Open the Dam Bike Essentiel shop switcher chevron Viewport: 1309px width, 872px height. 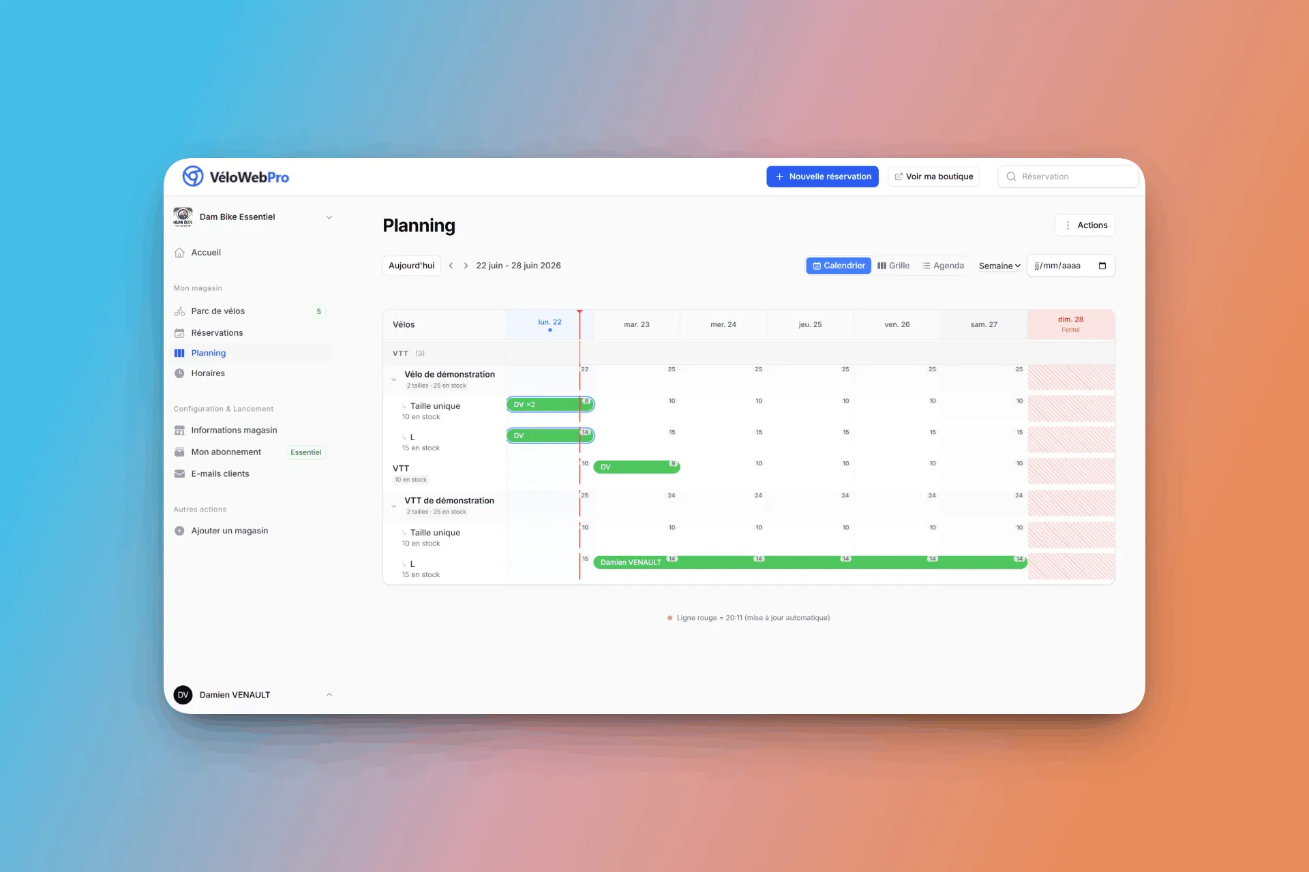click(329, 217)
